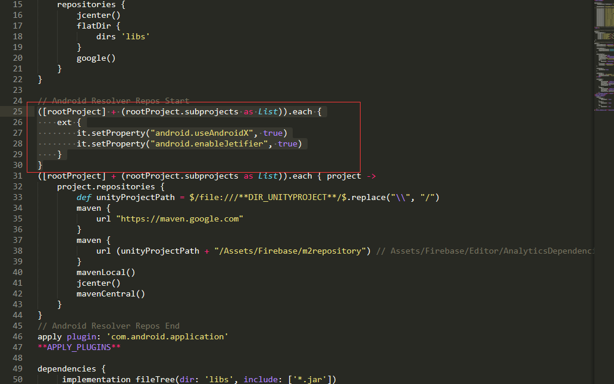Click 'dependencies {' on line 49

71,369
